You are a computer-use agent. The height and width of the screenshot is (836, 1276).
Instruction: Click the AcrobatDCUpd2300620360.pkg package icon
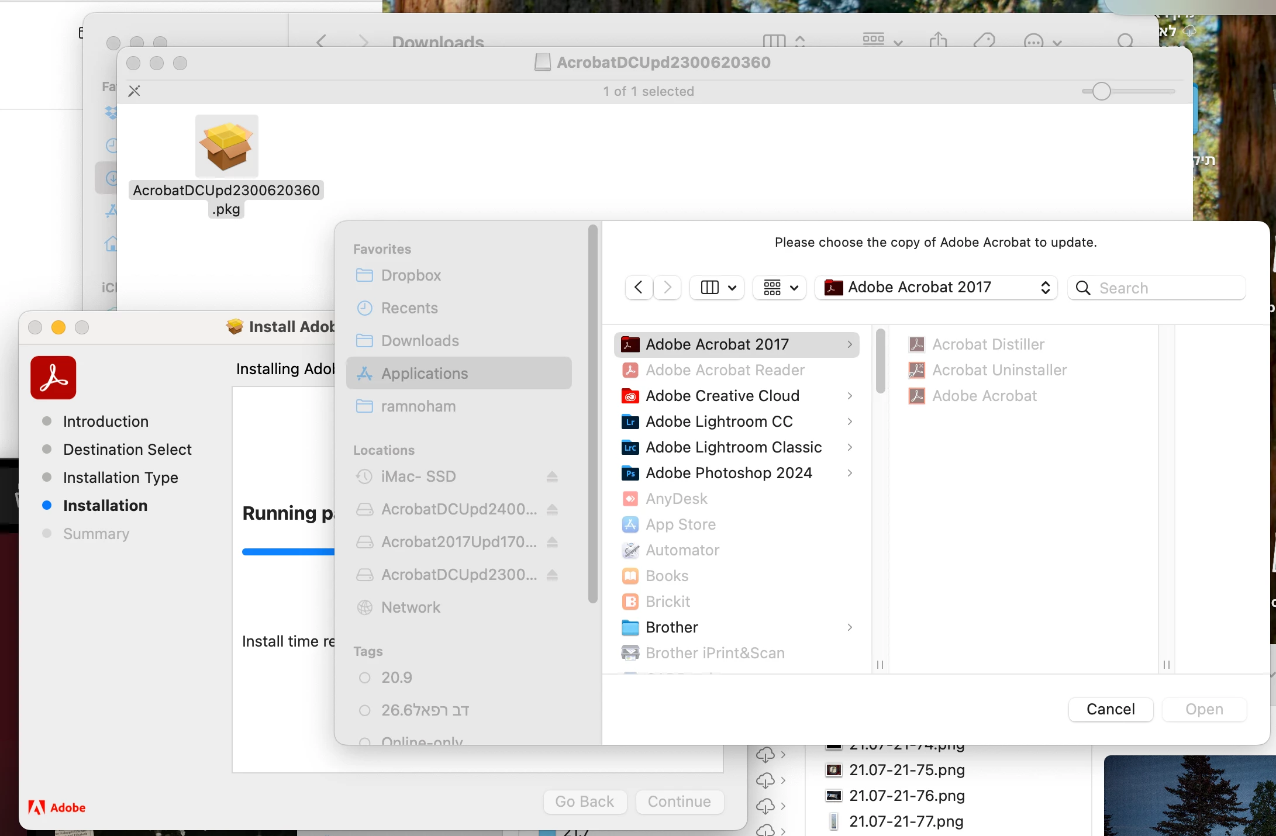(227, 146)
